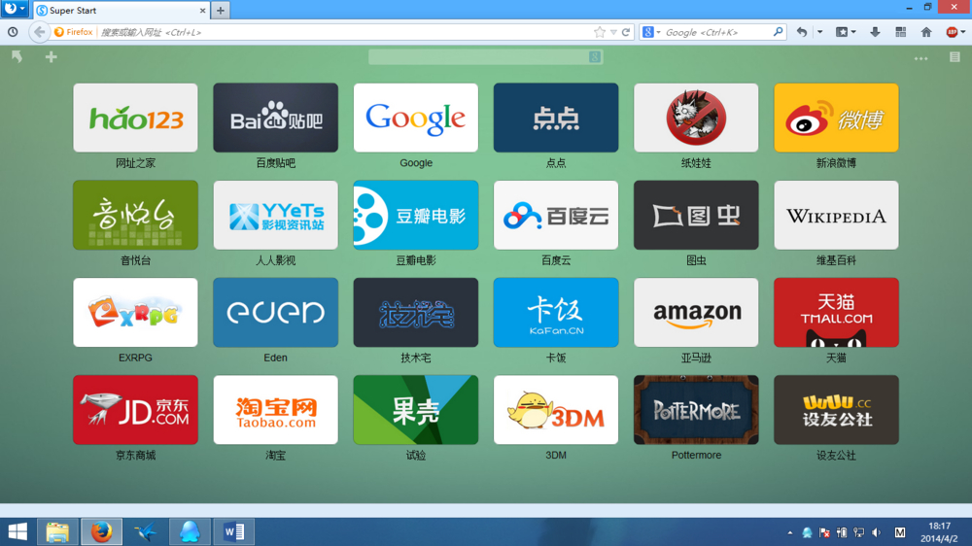Click the 网址之家 label

coord(135,163)
